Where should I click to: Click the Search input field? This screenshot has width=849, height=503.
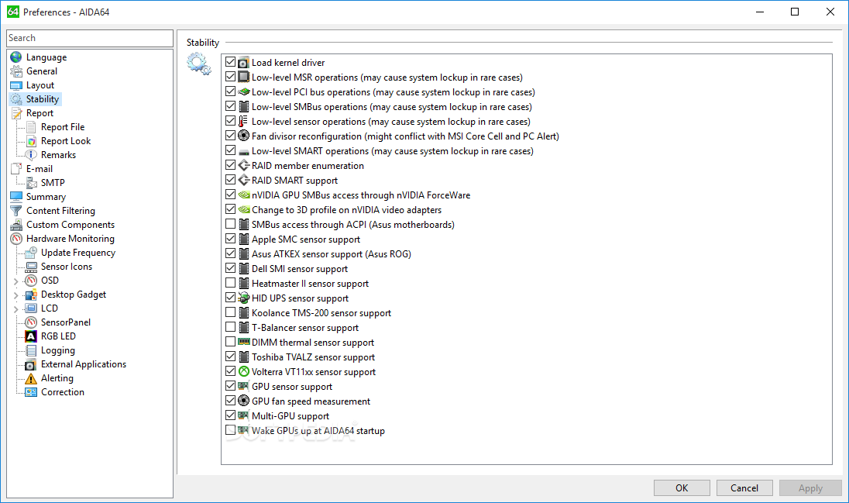(90, 38)
